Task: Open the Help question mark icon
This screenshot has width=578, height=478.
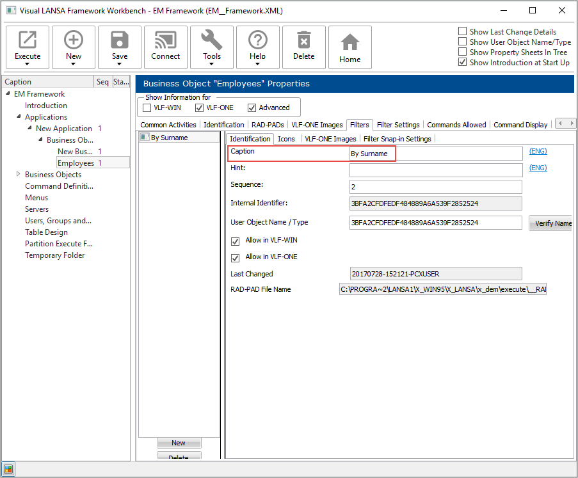Action: 258,41
